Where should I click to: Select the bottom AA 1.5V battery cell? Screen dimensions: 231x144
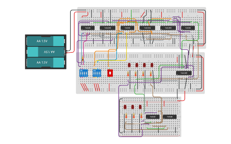pos(46,62)
